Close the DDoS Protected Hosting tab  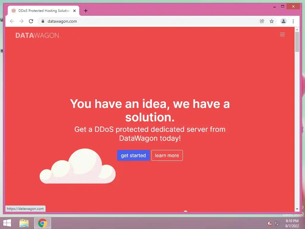[x=74, y=11]
